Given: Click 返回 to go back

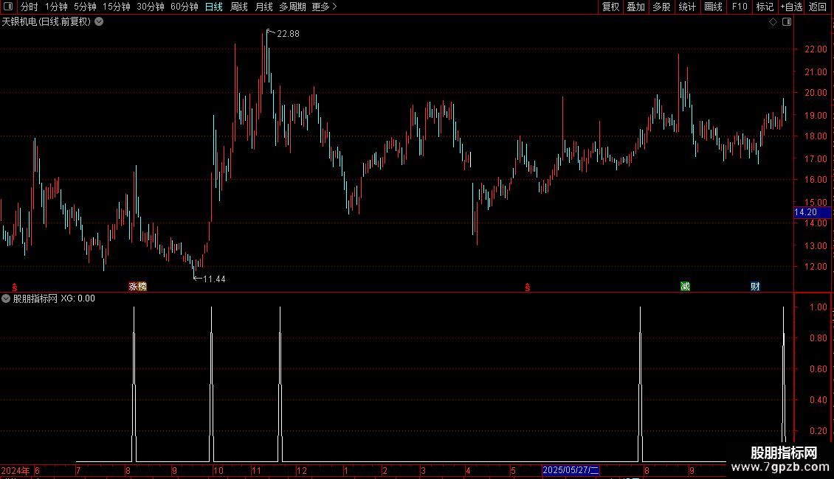Looking at the screenshot, I should click(x=818, y=7).
